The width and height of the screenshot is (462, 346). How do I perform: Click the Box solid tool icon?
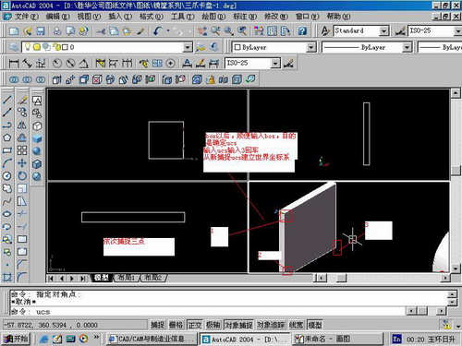37,138
